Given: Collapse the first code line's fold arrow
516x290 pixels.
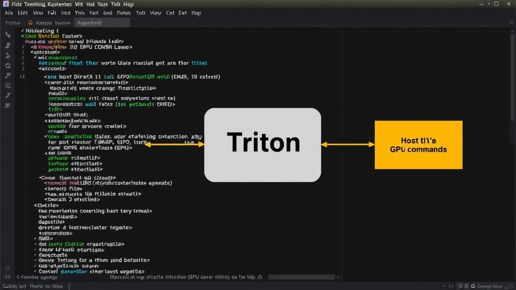Looking at the screenshot, I should coord(22,31).
